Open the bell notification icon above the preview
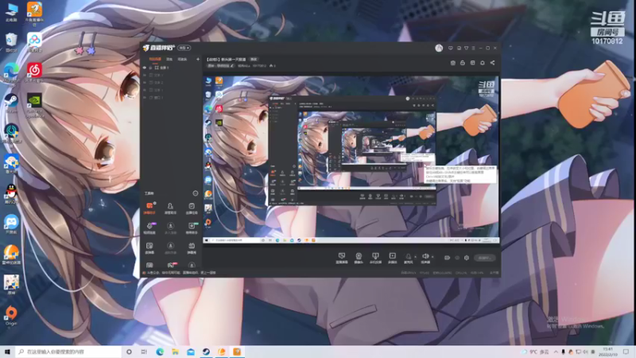Viewport: 636px width, 358px height. coord(483,63)
